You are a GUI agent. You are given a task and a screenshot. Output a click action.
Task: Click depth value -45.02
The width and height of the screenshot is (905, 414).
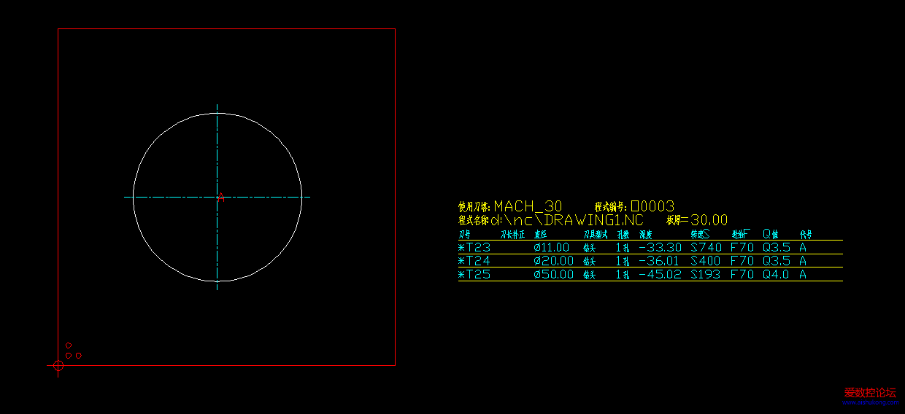point(660,275)
